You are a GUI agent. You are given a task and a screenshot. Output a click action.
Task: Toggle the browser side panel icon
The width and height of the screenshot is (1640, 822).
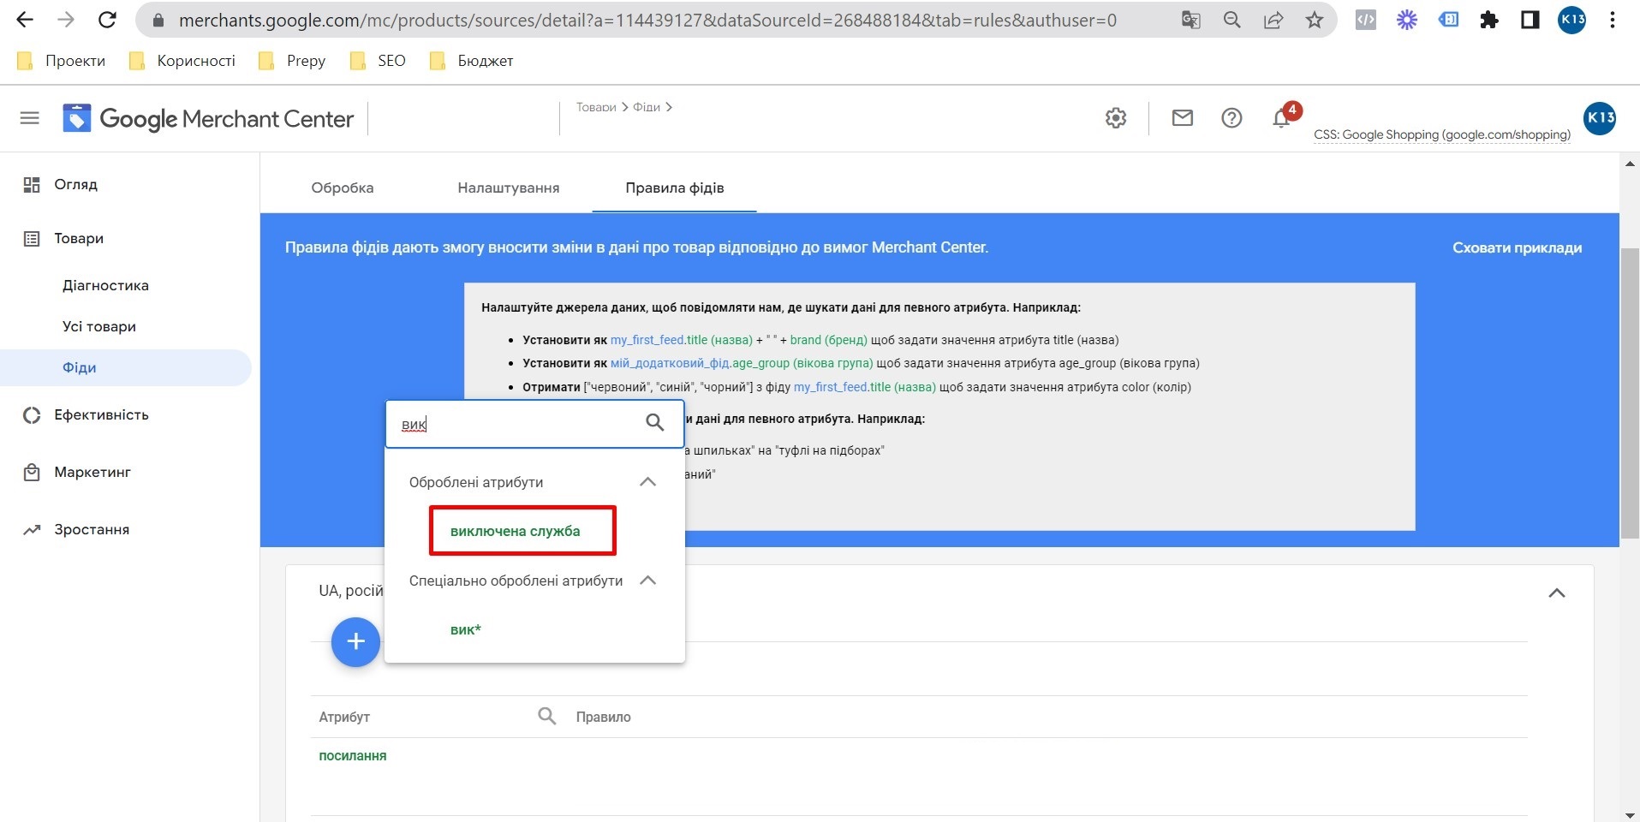1530,20
